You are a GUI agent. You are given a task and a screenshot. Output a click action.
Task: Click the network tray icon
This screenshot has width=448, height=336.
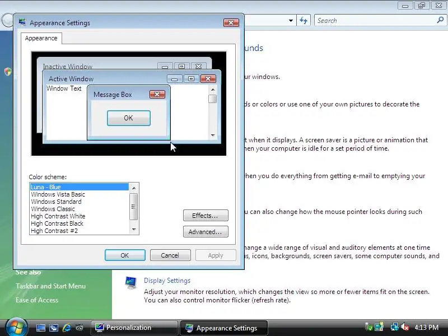click(395, 327)
